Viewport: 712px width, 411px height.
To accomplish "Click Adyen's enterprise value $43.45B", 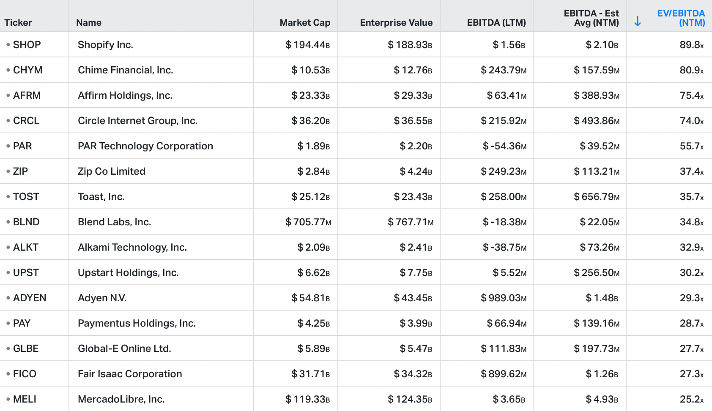I will point(413,298).
